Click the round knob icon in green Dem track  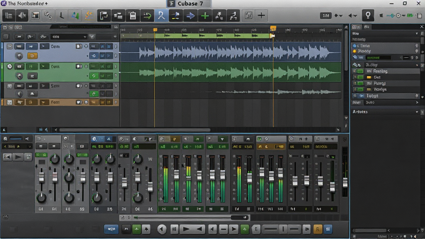tap(20, 76)
